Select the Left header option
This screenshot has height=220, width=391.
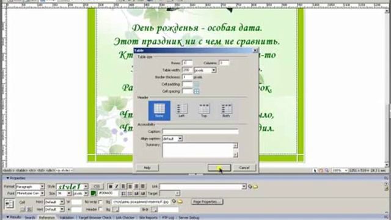(x=181, y=111)
